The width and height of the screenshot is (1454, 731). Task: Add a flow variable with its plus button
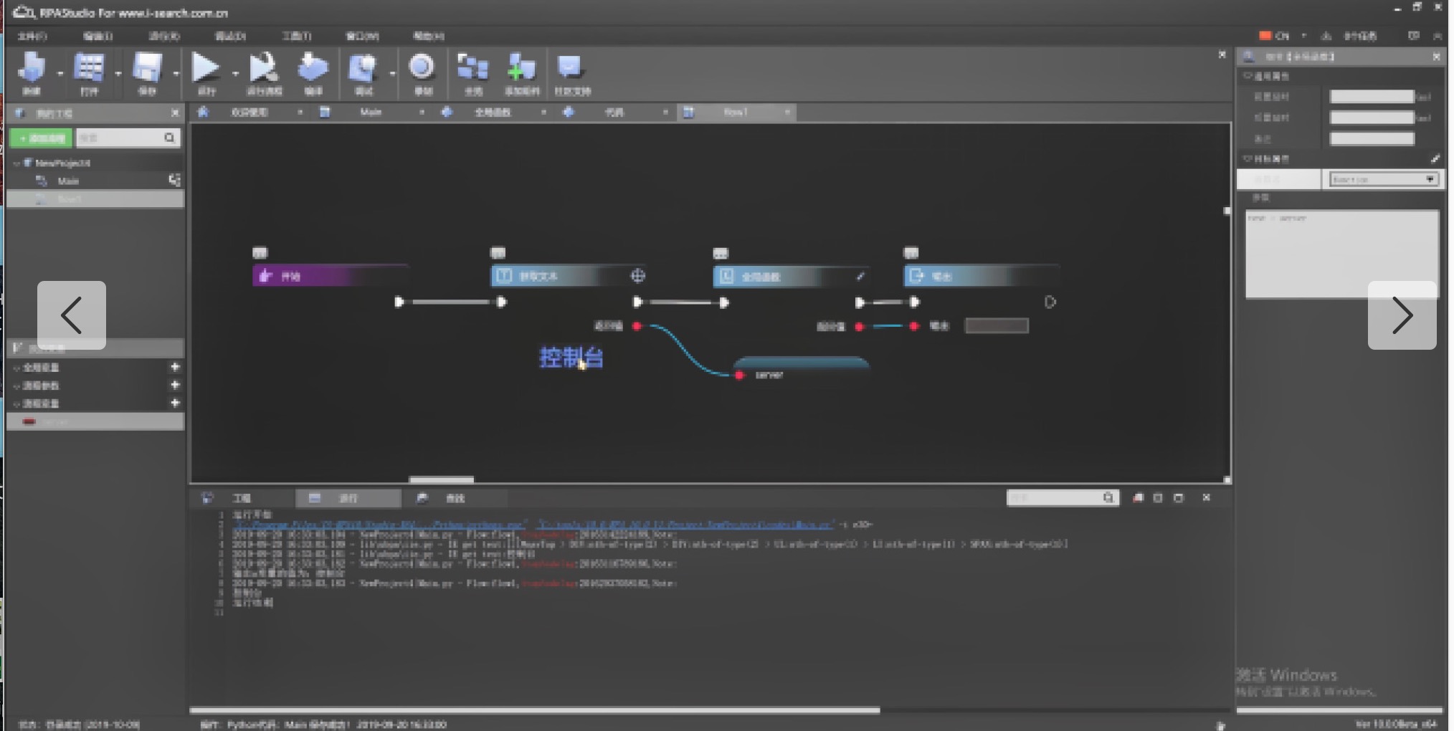(x=175, y=403)
